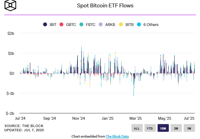This screenshot has width=200, height=139.
Task: Open The Block Data link
Action: tap(117, 137)
